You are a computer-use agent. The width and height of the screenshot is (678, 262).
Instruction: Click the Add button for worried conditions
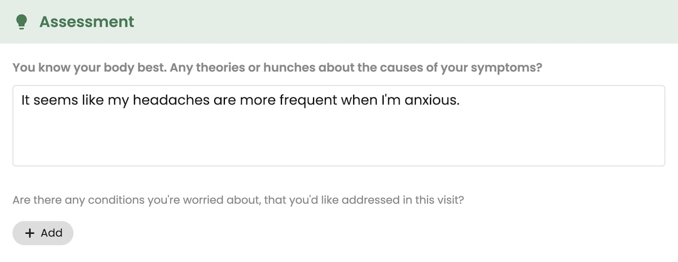(x=43, y=233)
